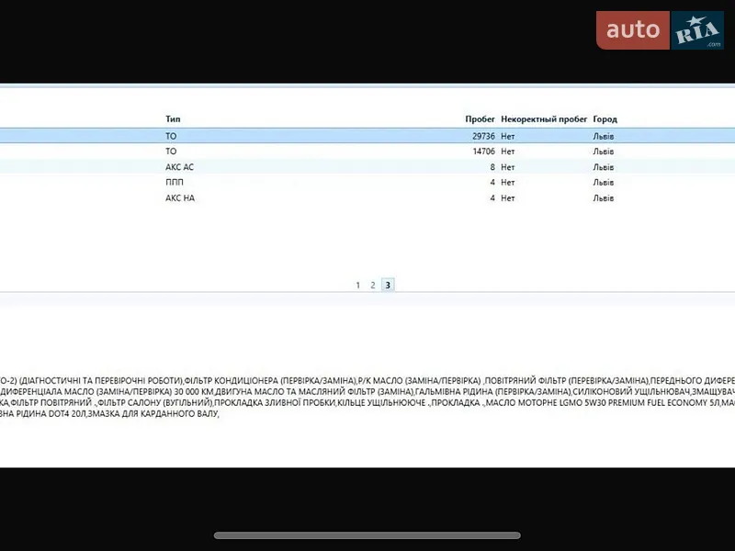
Task: Click the auto RIA logo
Action: (660, 30)
